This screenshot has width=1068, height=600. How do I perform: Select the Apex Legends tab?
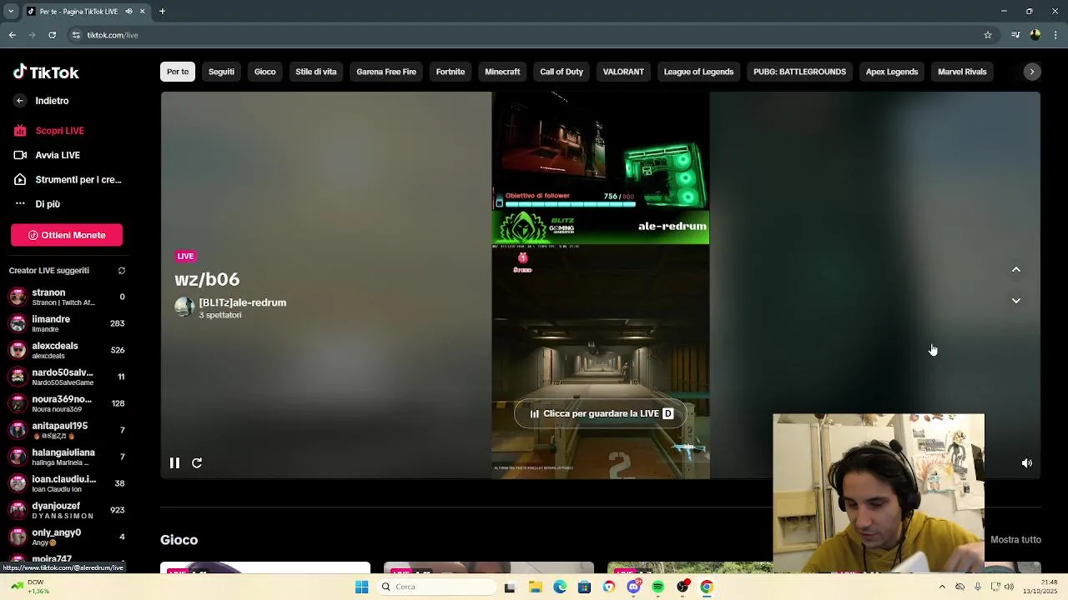click(x=892, y=72)
